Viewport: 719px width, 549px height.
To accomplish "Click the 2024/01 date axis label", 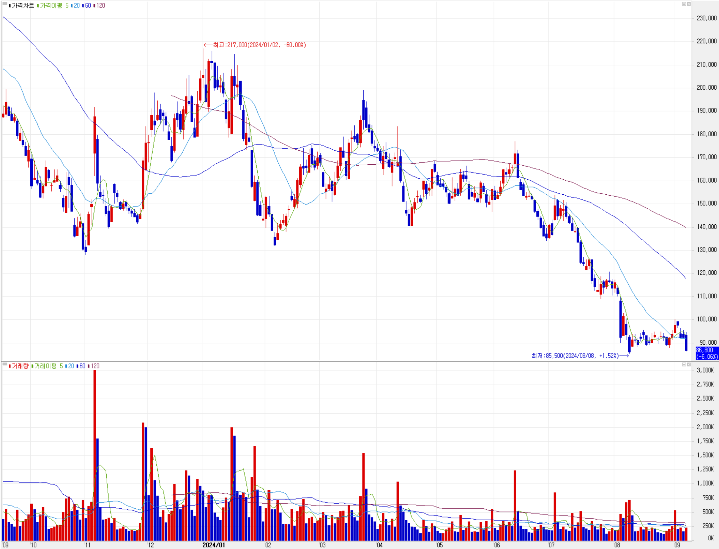I will [214, 545].
